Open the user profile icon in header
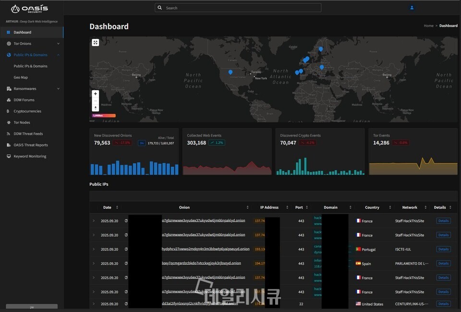 click(x=412, y=8)
